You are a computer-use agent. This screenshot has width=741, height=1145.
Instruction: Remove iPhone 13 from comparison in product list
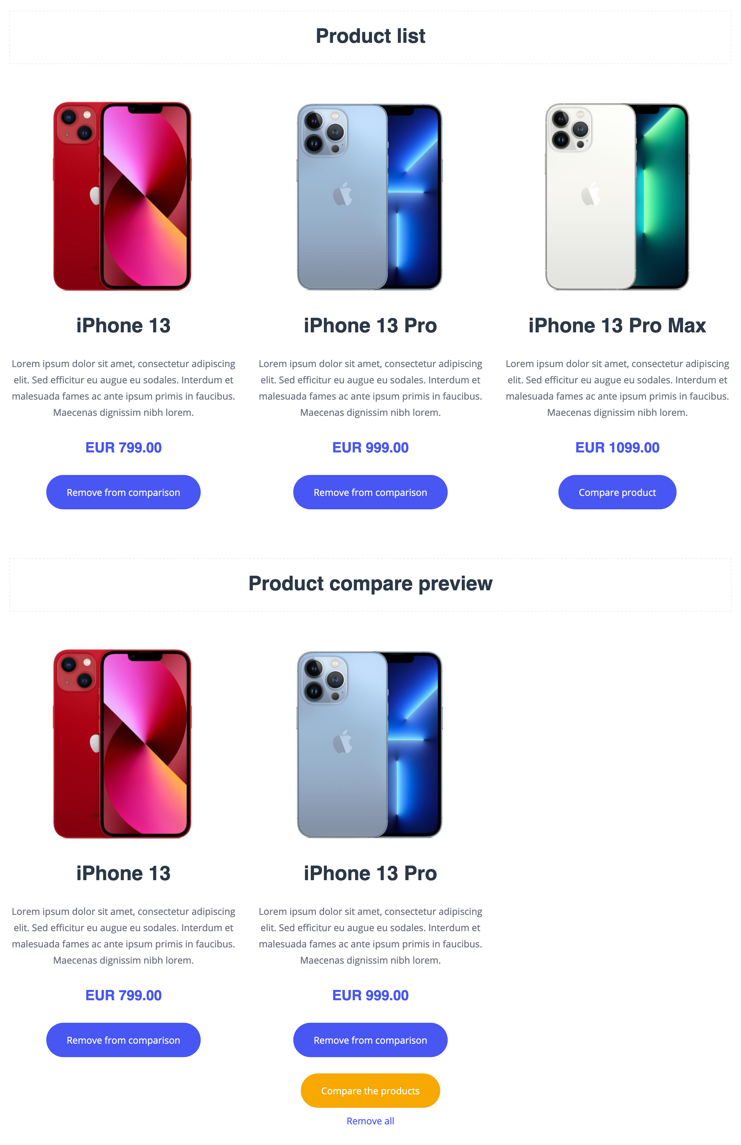[x=123, y=492]
